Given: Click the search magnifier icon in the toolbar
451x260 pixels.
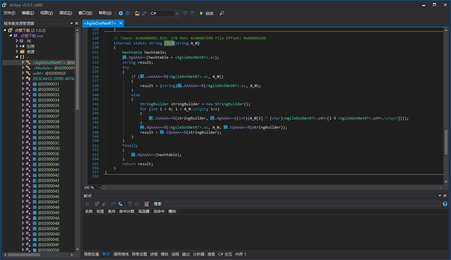Looking at the screenshot, I should point(222,13).
